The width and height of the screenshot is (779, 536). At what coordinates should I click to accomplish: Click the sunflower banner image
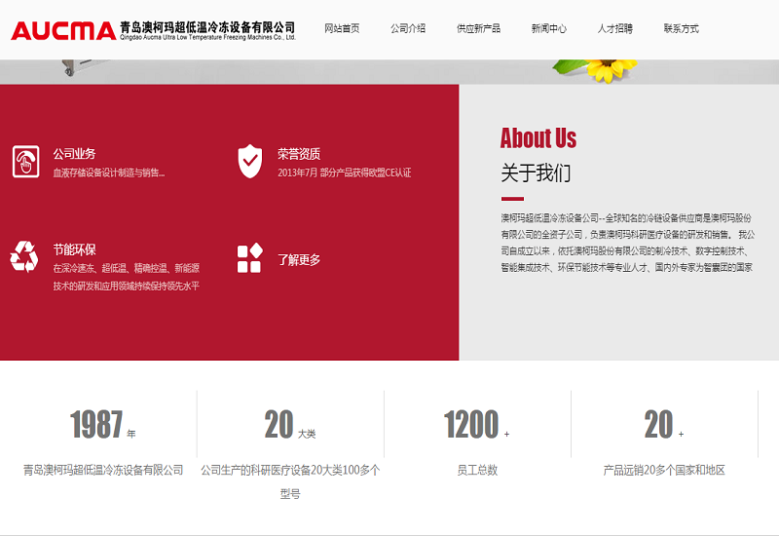(x=596, y=70)
